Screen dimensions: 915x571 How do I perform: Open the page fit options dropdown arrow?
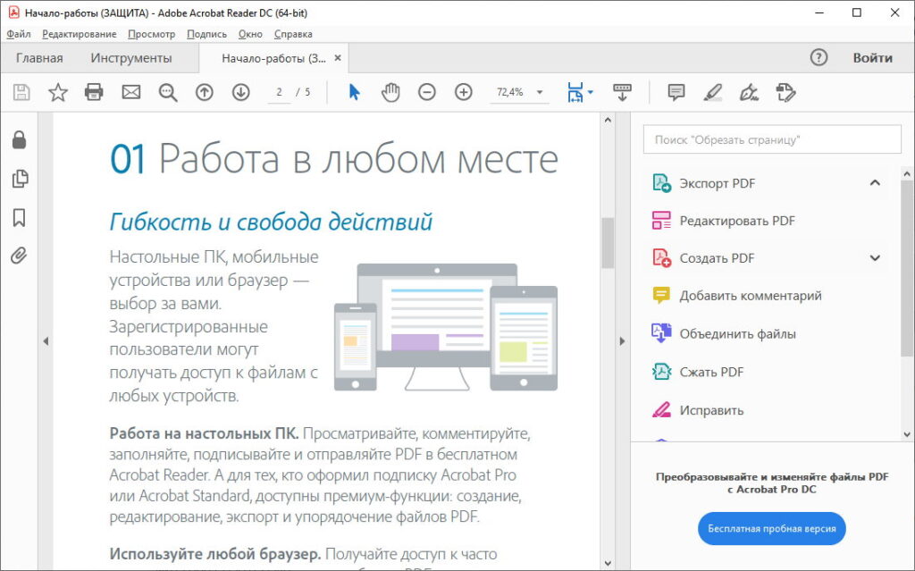click(x=591, y=92)
